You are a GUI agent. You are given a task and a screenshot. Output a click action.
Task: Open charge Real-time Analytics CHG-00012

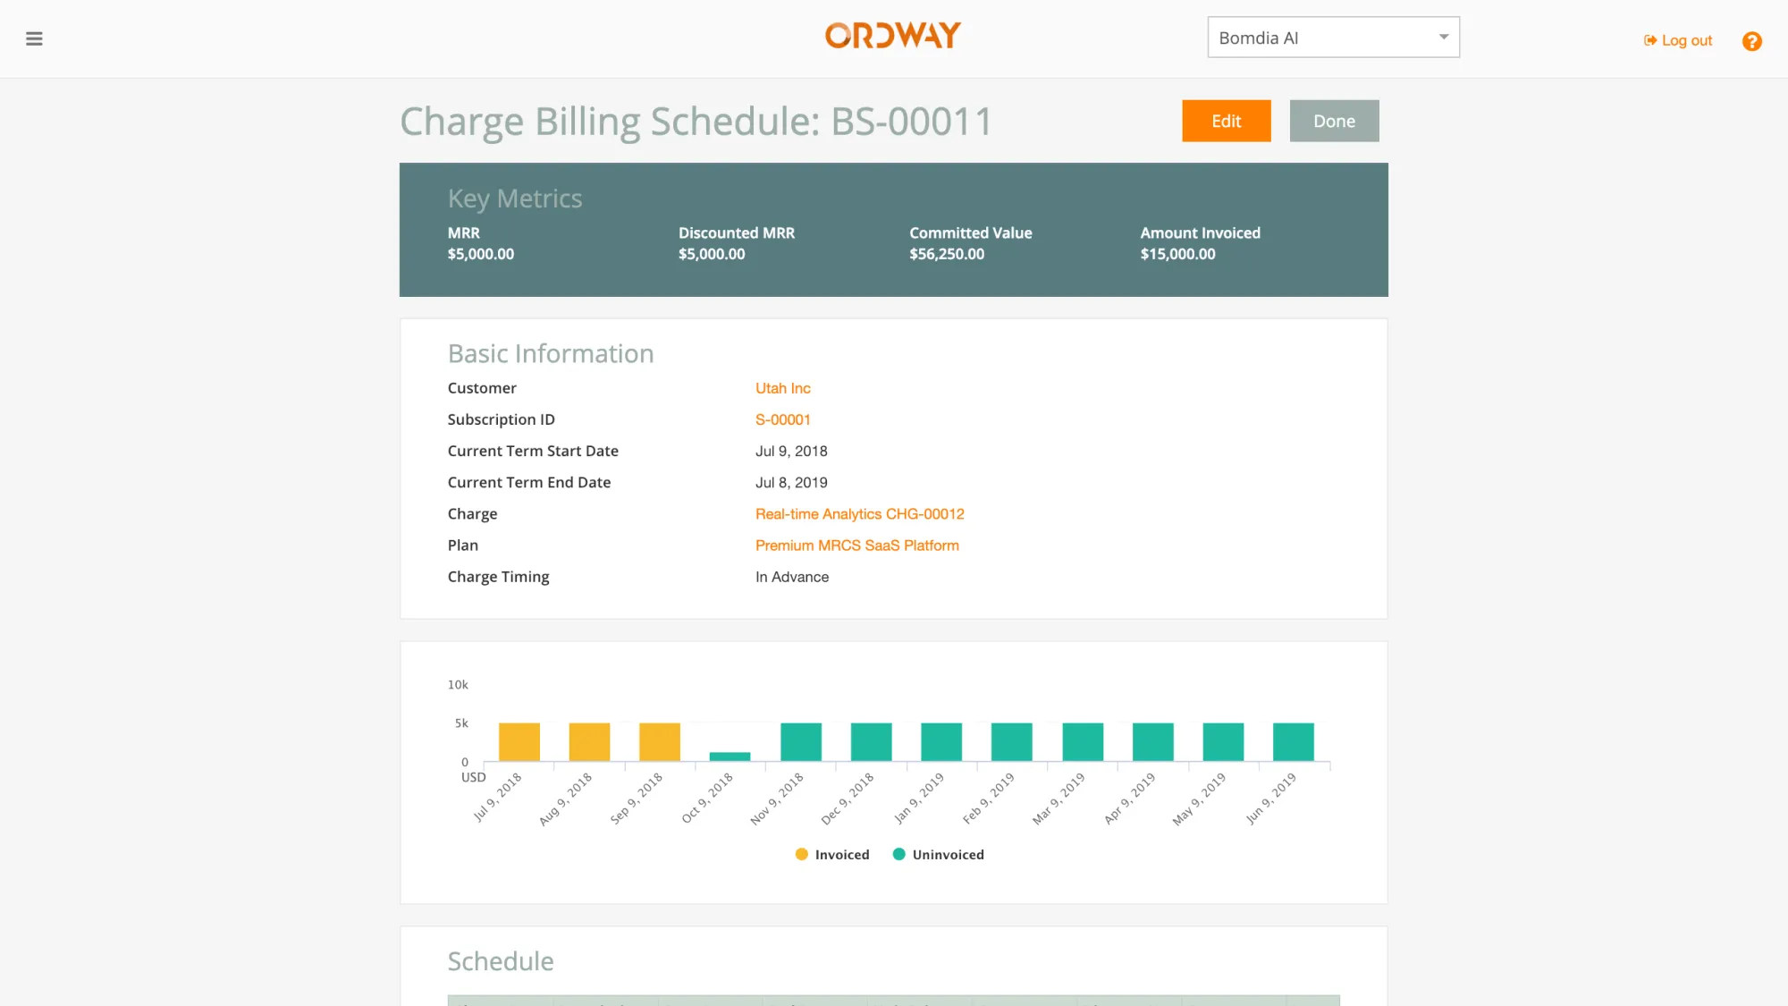[859, 513]
